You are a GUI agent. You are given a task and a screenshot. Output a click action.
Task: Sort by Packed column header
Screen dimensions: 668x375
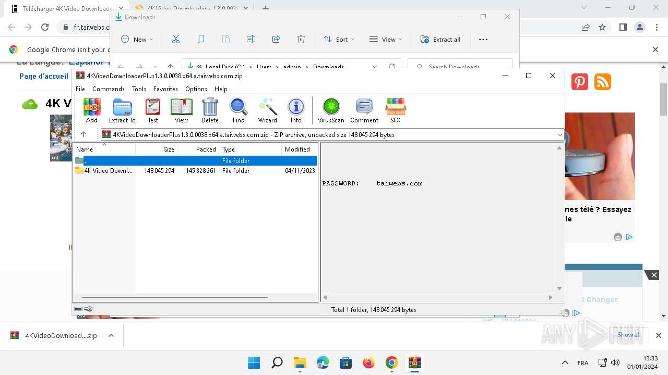(198, 149)
